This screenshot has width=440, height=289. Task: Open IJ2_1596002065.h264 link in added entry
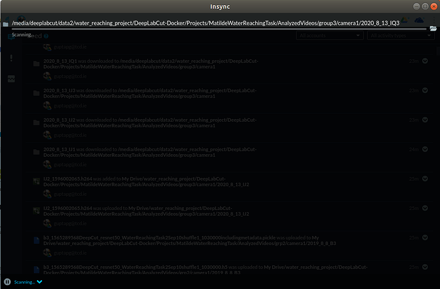click(x=68, y=179)
